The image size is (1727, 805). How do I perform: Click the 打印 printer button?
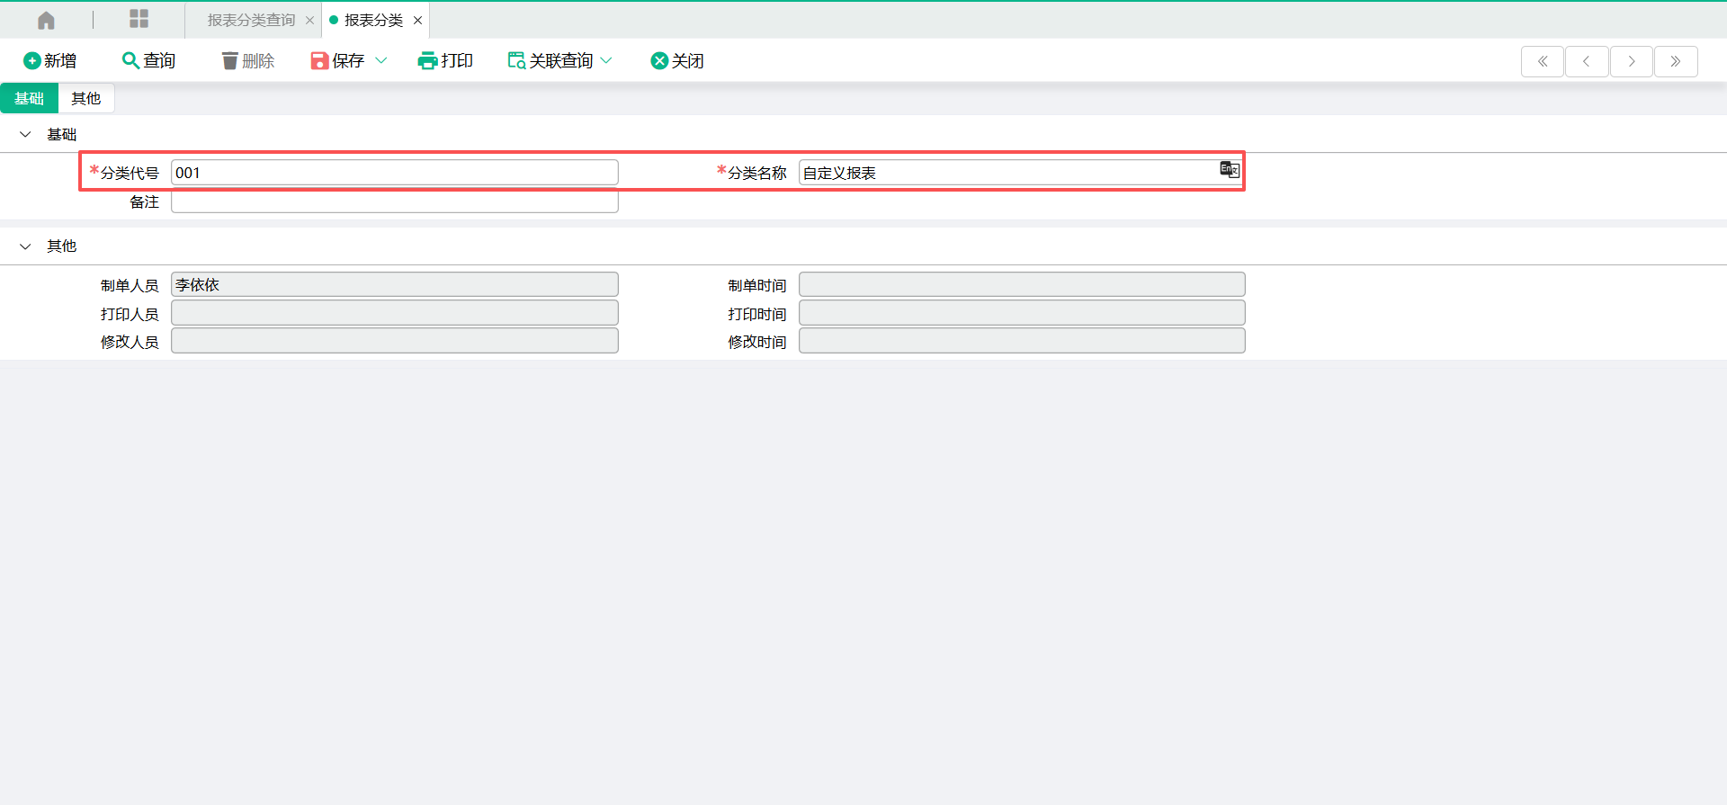[445, 60]
